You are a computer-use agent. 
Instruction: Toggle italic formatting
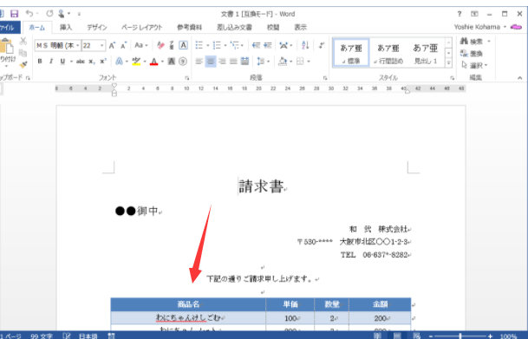click(51, 62)
